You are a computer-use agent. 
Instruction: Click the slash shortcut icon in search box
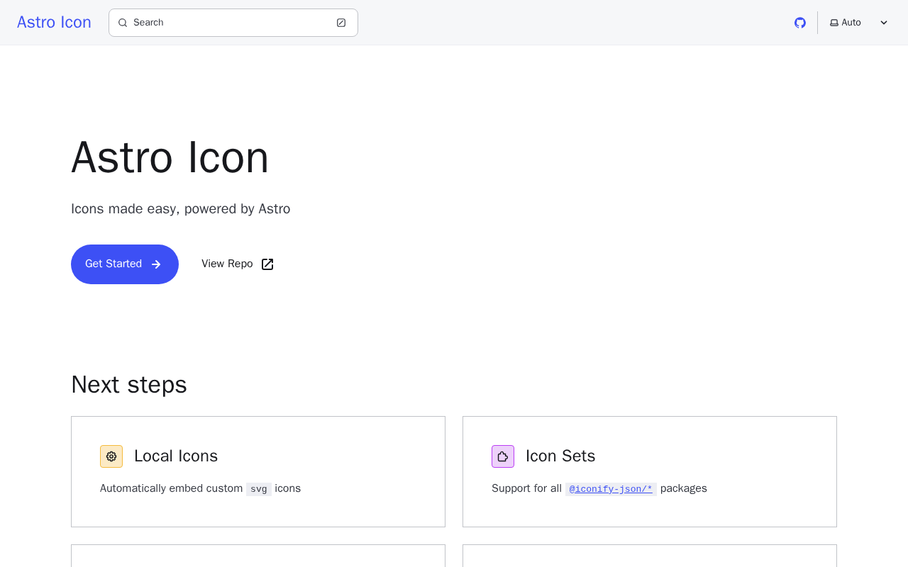coord(341,23)
